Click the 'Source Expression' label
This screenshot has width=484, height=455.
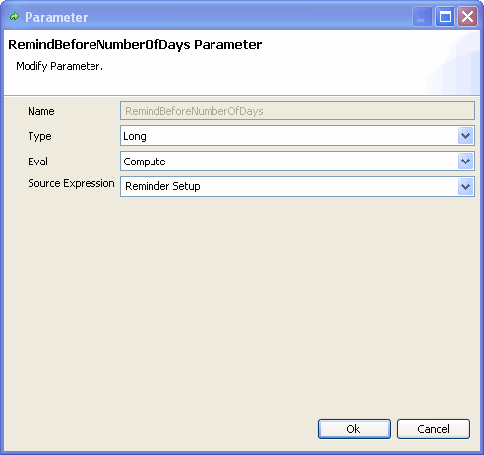click(71, 183)
